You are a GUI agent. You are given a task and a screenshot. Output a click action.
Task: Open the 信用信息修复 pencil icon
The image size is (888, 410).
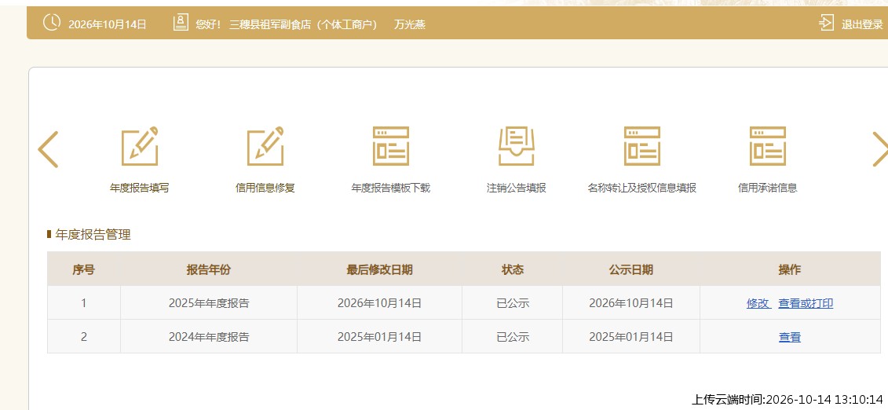pyautogui.click(x=265, y=146)
